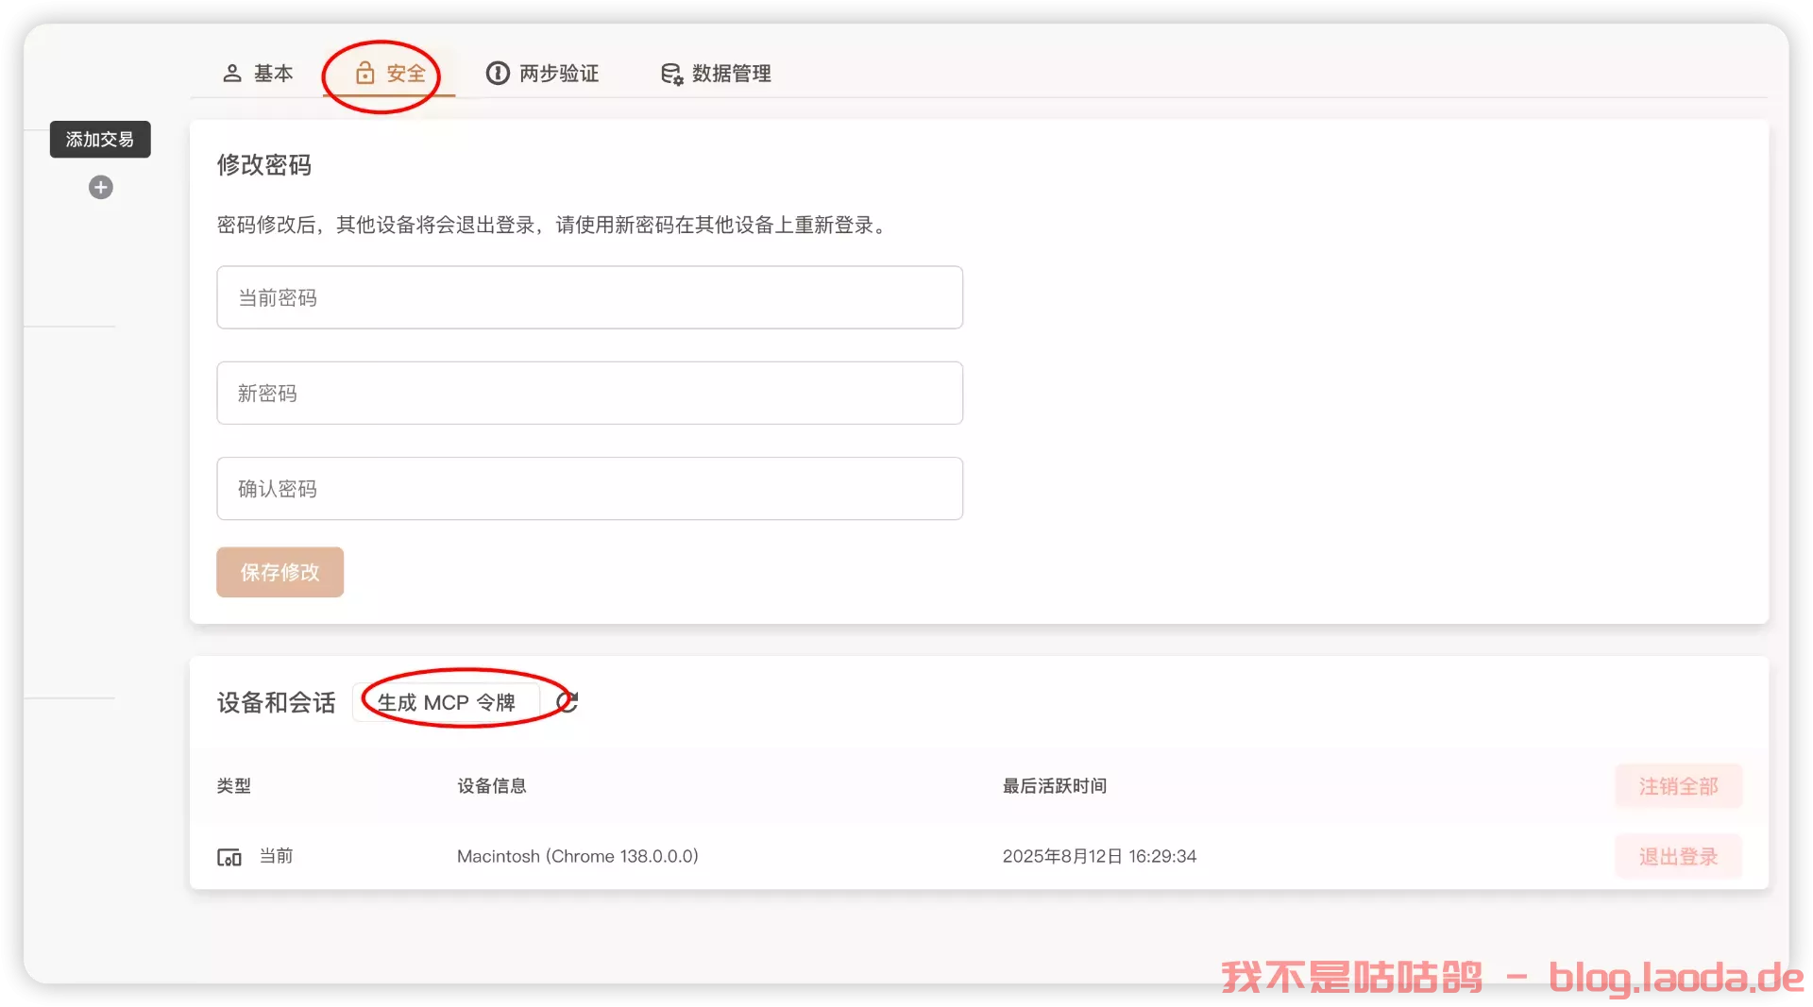Click the 设备信息 column header
Screen dimensions: 1813x1007
click(x=492, y=785)
